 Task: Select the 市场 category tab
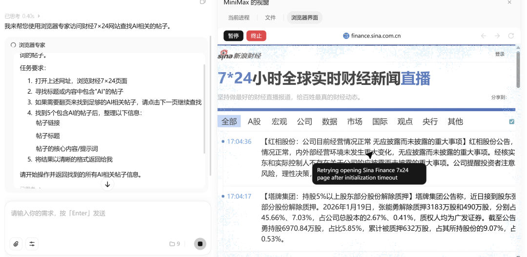point(355,121)
